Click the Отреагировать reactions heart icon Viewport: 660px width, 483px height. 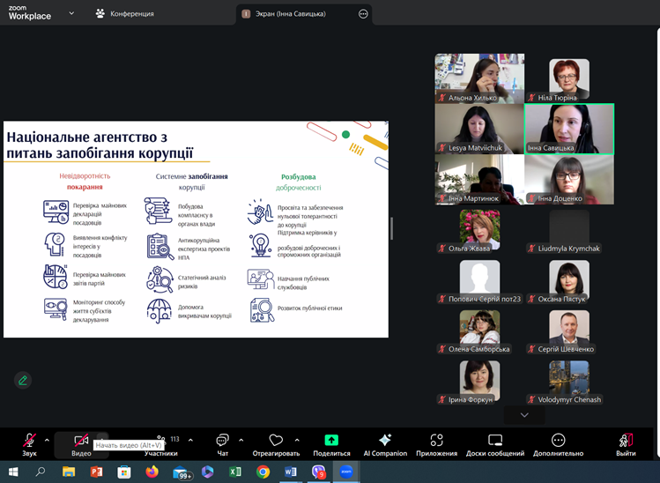click(x=276, y=442)
